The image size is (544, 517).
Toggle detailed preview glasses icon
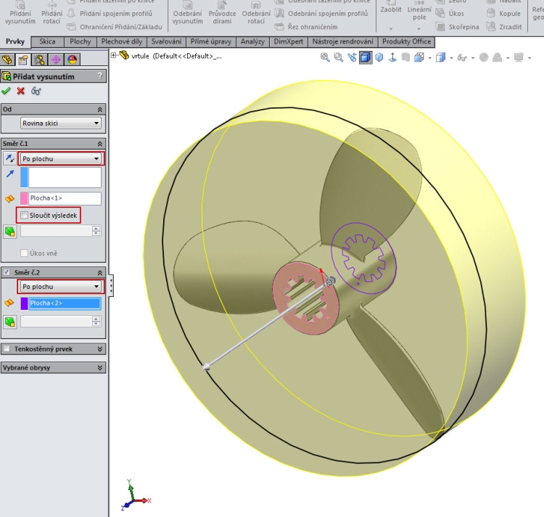point(36,91)
